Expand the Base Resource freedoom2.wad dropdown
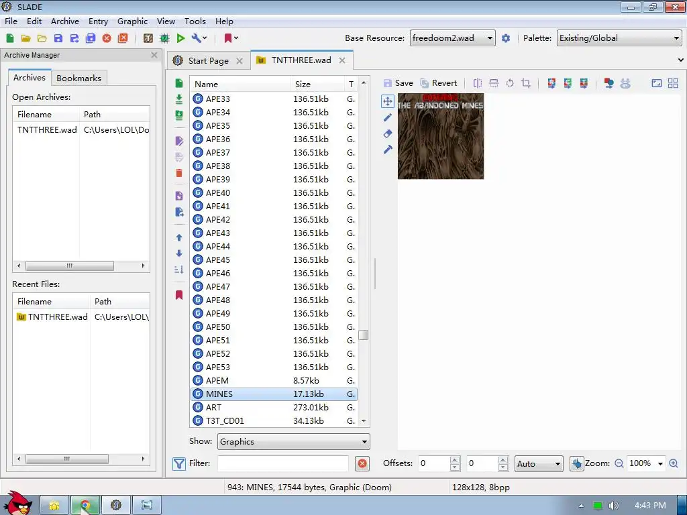The width and height of the screenshot is (687, 515). pyautogui.click(x=453, y=38)
